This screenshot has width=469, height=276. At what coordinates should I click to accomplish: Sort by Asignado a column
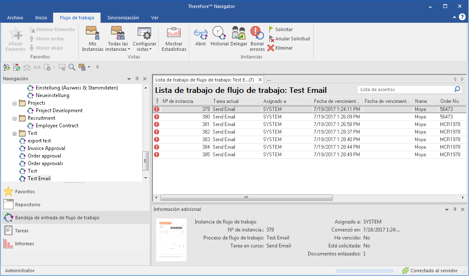[287, 101]
